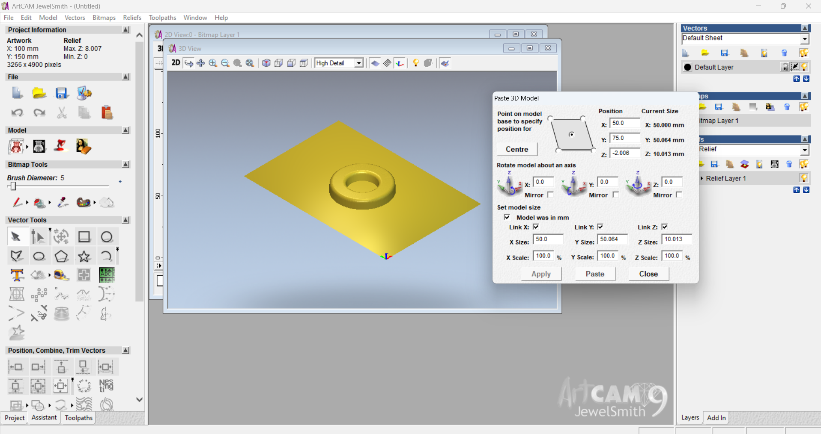Click the Redo arrow icon
The height and width of the screenshot is (434, 821).
pyautogui.click(x=39, y=113)
